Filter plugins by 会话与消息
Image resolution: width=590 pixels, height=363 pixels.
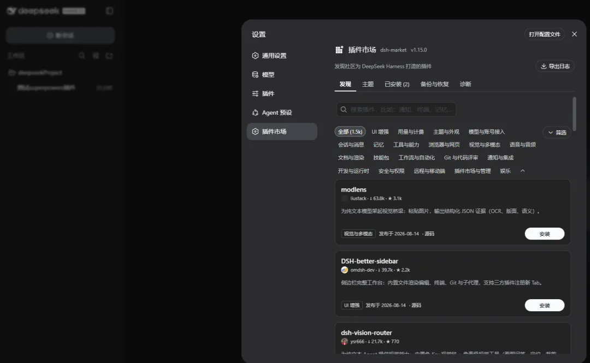click(351, 145)
